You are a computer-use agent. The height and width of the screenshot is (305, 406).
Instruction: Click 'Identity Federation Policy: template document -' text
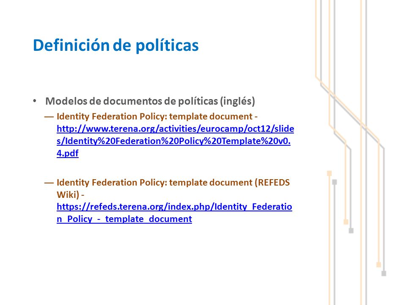coord(157,116)
